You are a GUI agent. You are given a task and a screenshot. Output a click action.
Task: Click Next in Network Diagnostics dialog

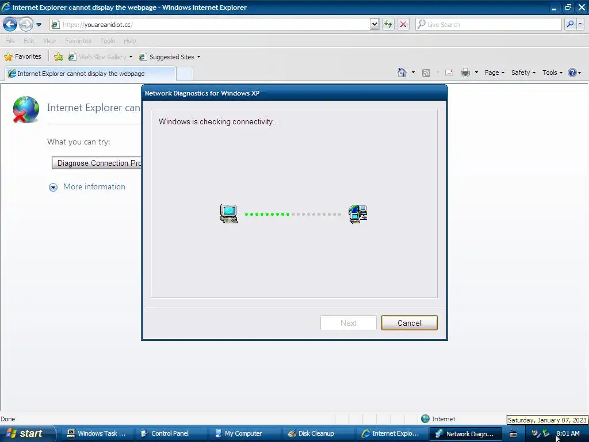pyautogui.click(x=348, y=323)
